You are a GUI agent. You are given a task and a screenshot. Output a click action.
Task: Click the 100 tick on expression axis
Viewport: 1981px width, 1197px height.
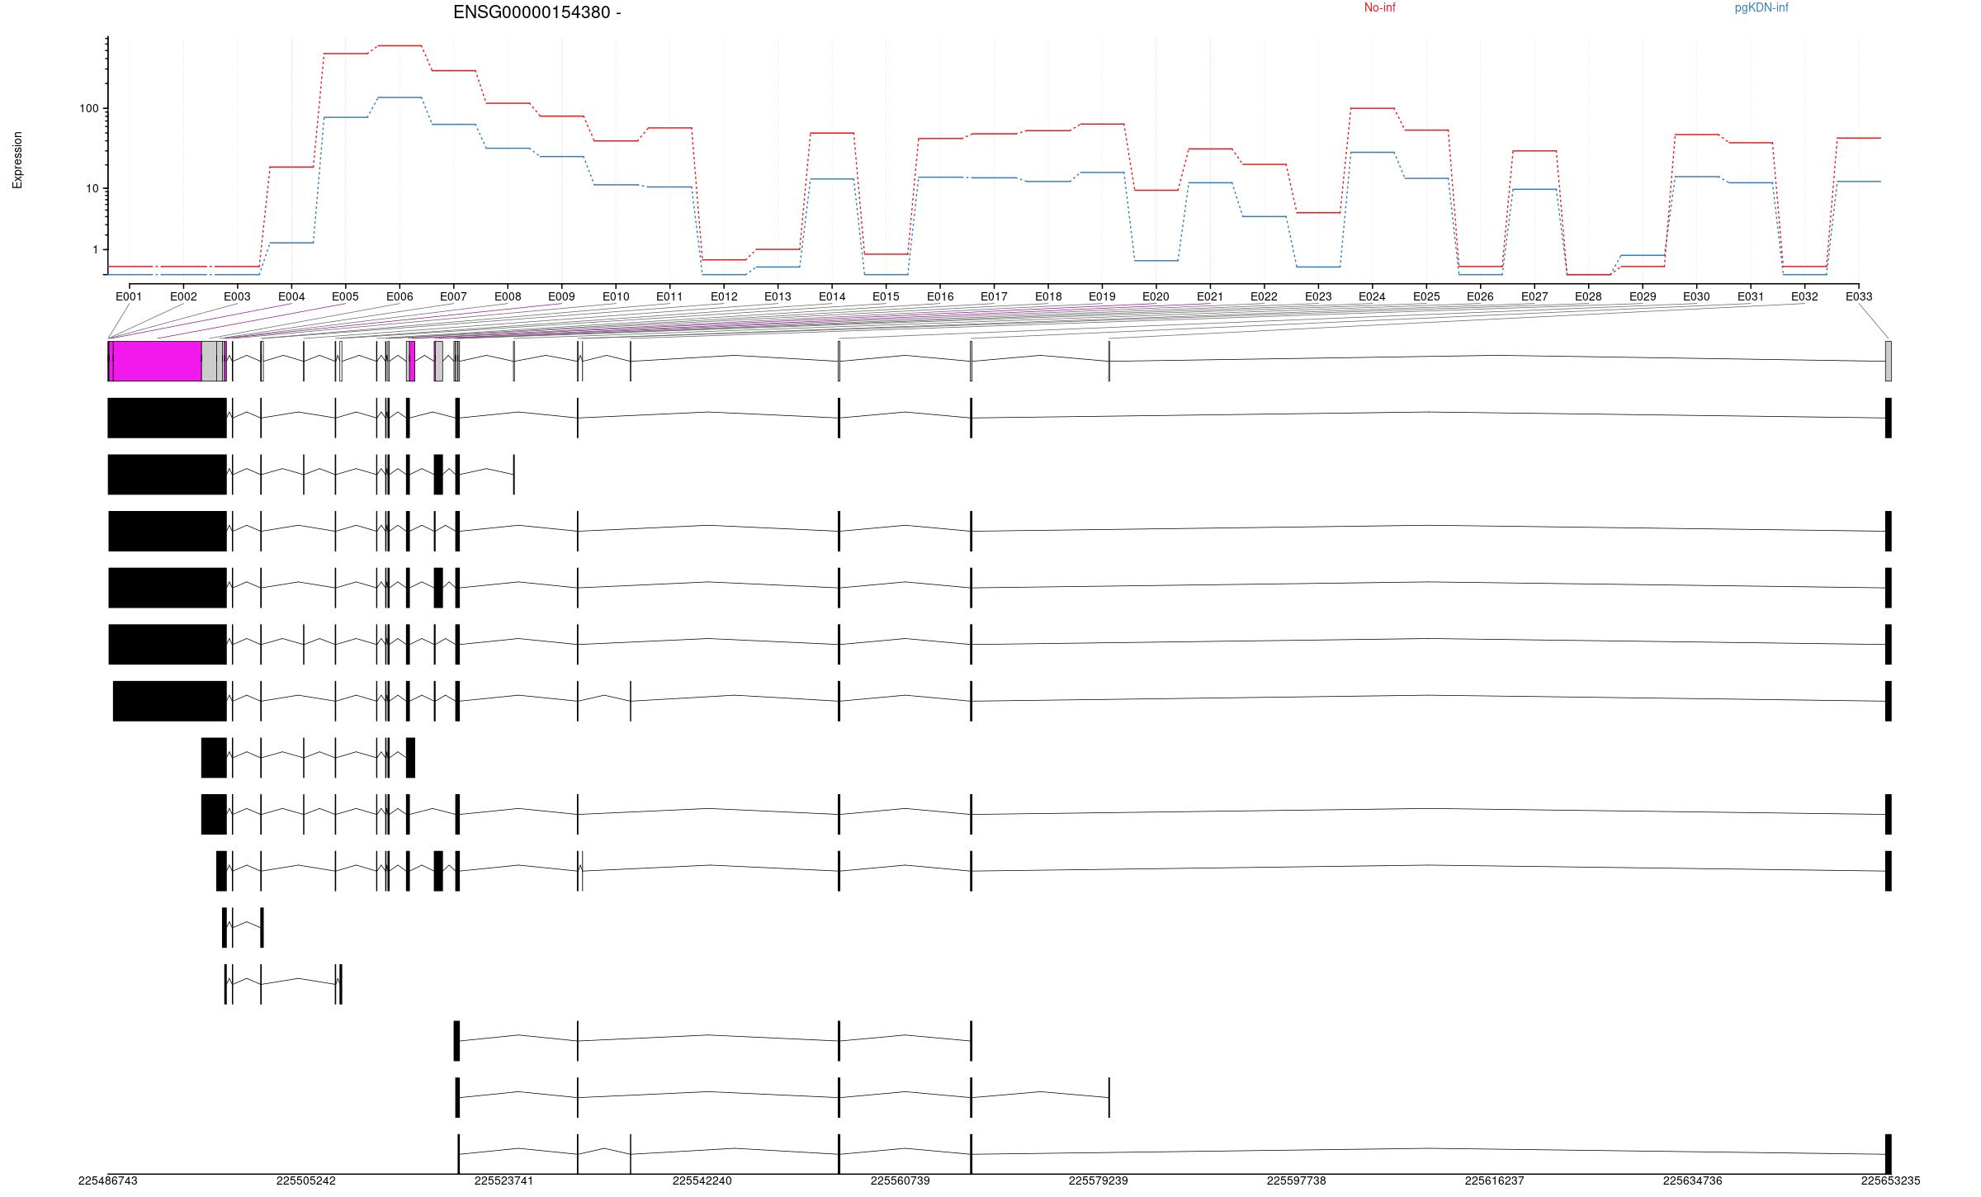point(88,108)
